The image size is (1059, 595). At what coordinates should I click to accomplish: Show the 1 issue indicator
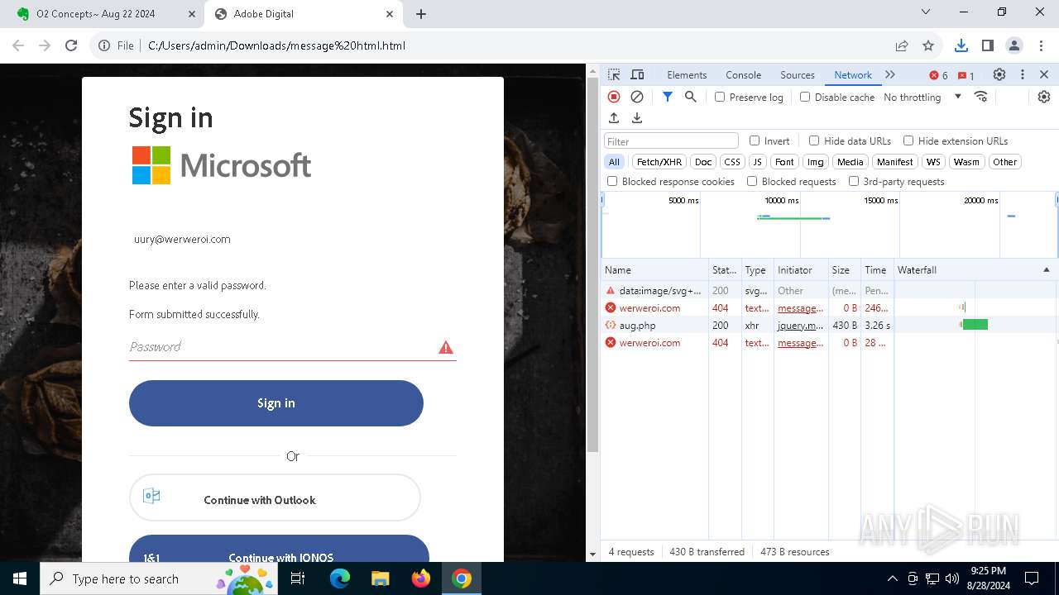tap(966, 75)
